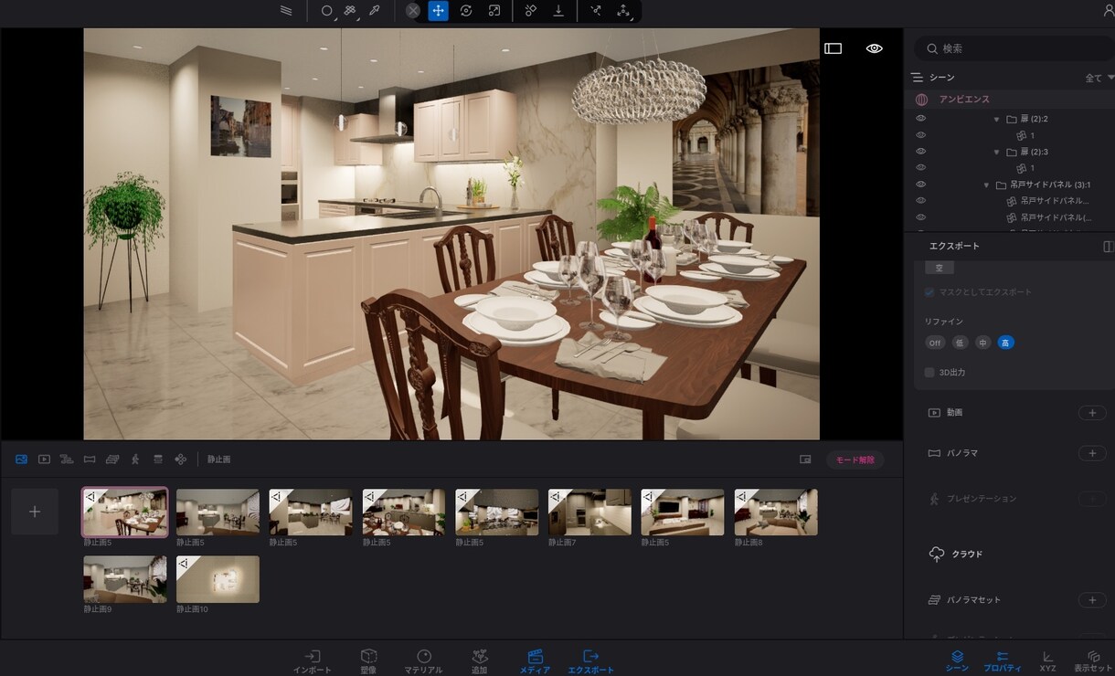Toggle visibility of 吊戸サイドパネル (3):1

(x=920, y=185)
